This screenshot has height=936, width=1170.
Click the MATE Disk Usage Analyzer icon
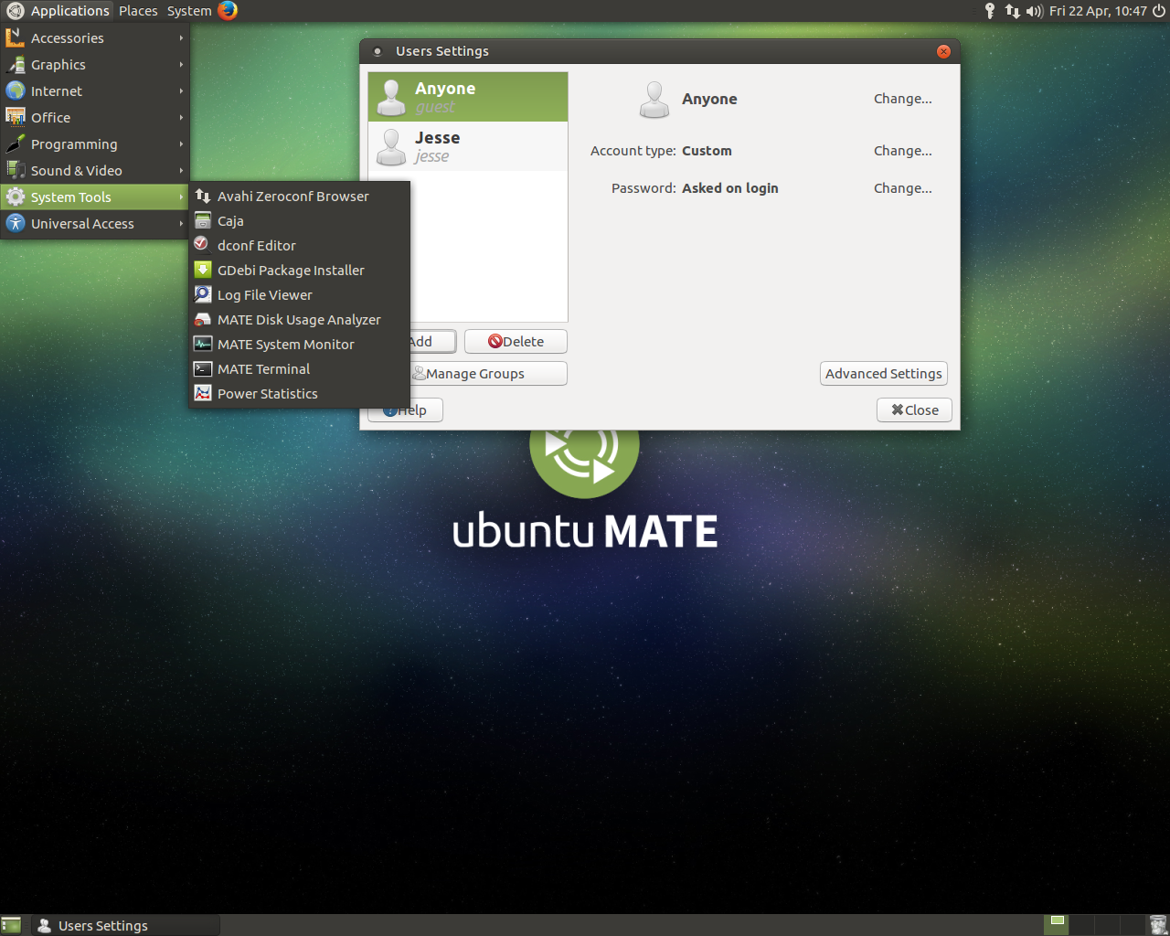[203, 319]
